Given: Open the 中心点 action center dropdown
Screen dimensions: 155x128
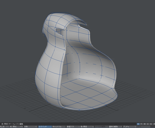Looking at the screenshot, I should click(x=5, y=127).
